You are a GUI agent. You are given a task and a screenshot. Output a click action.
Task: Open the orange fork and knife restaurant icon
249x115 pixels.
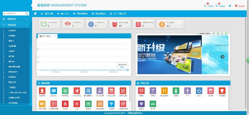(164, 91)
